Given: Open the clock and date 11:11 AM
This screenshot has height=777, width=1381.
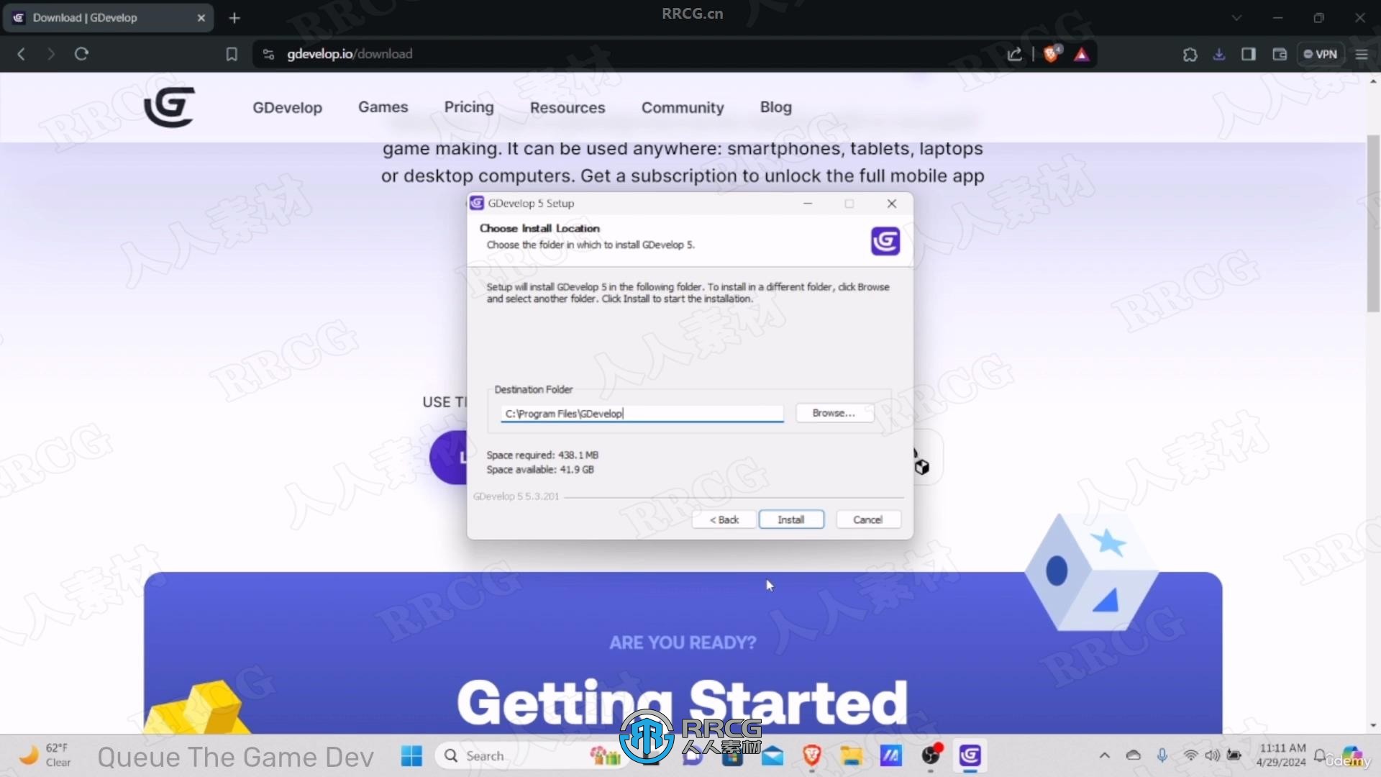Looking at the screenshot, I should [1282, 755].
